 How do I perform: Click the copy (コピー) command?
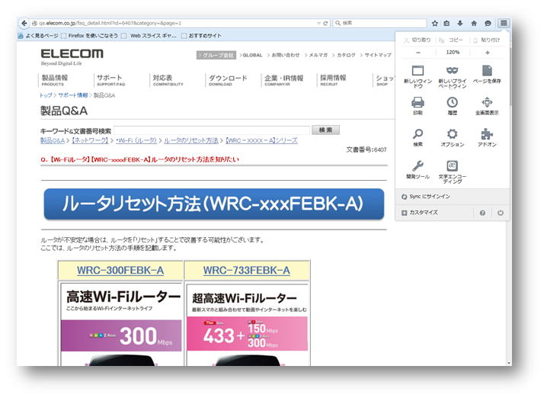coord(451,40)
